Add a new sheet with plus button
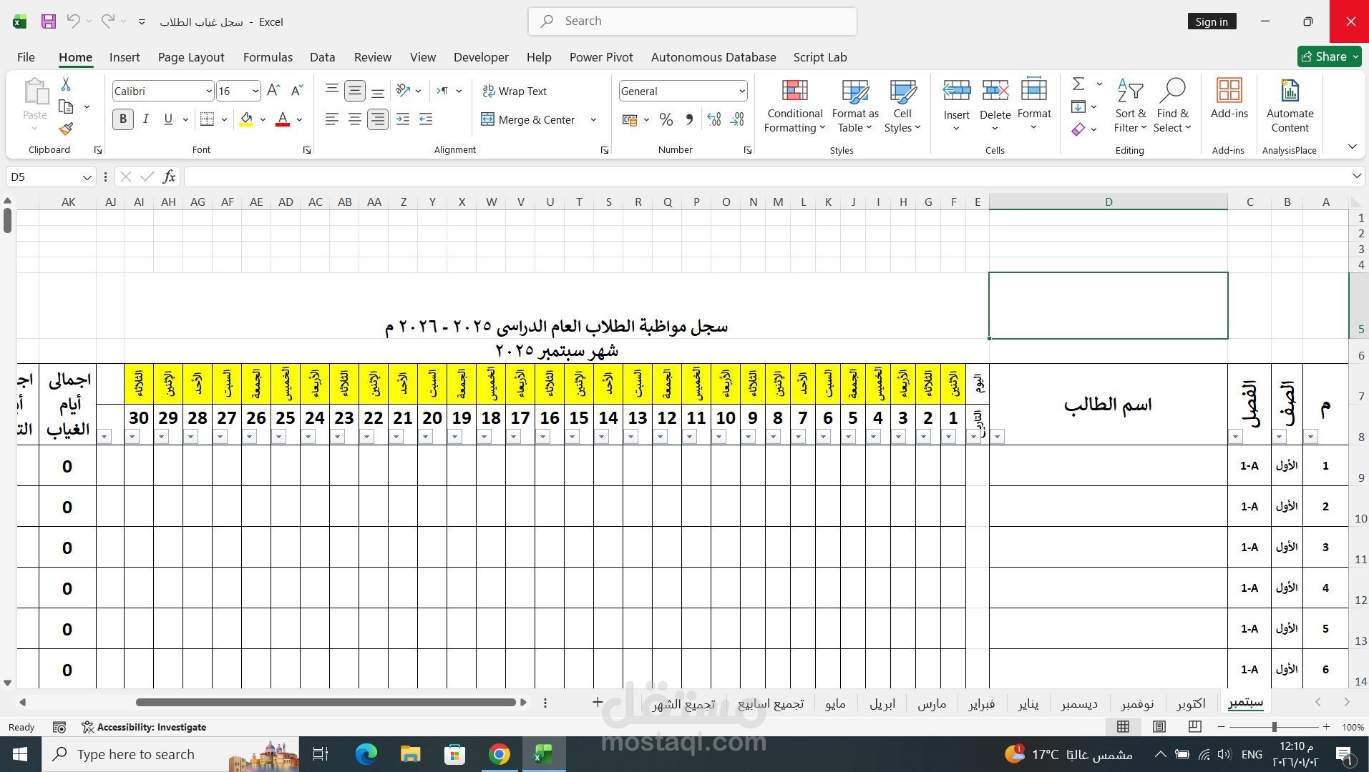 click(x=598, y=703)
